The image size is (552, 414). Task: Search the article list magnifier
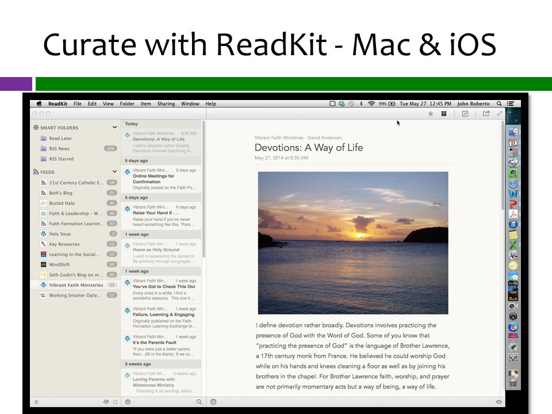click(200, 402)
